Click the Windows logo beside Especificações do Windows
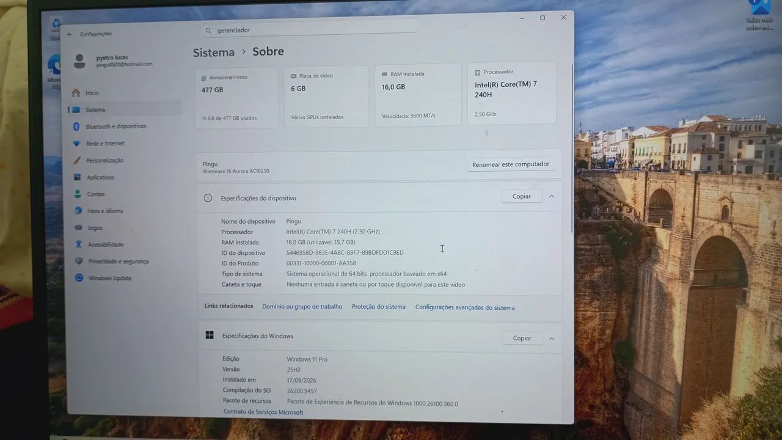 (210, 335)
